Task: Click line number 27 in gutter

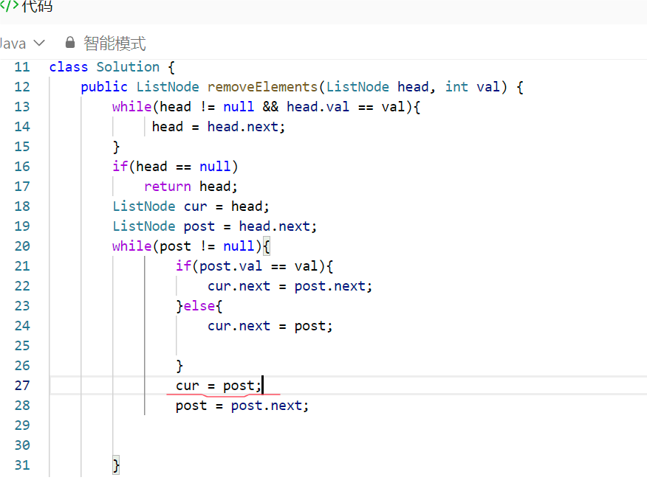Action: click(22, 386)
